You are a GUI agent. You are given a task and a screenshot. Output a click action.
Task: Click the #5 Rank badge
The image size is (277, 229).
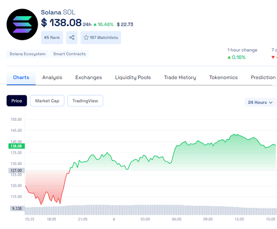click(52, 38)
